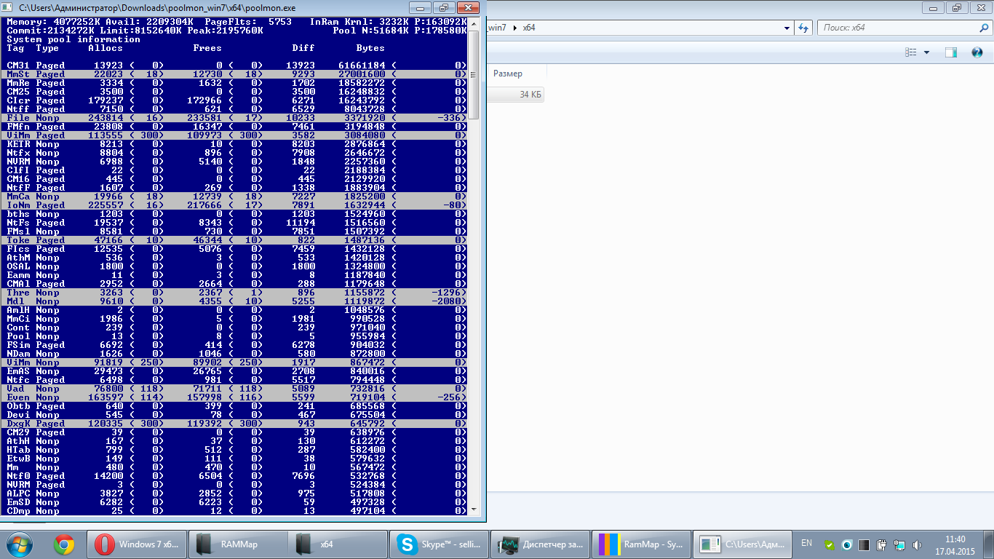
Task: Toggle the Explorer preview pane icon
Action: point(950,52)
